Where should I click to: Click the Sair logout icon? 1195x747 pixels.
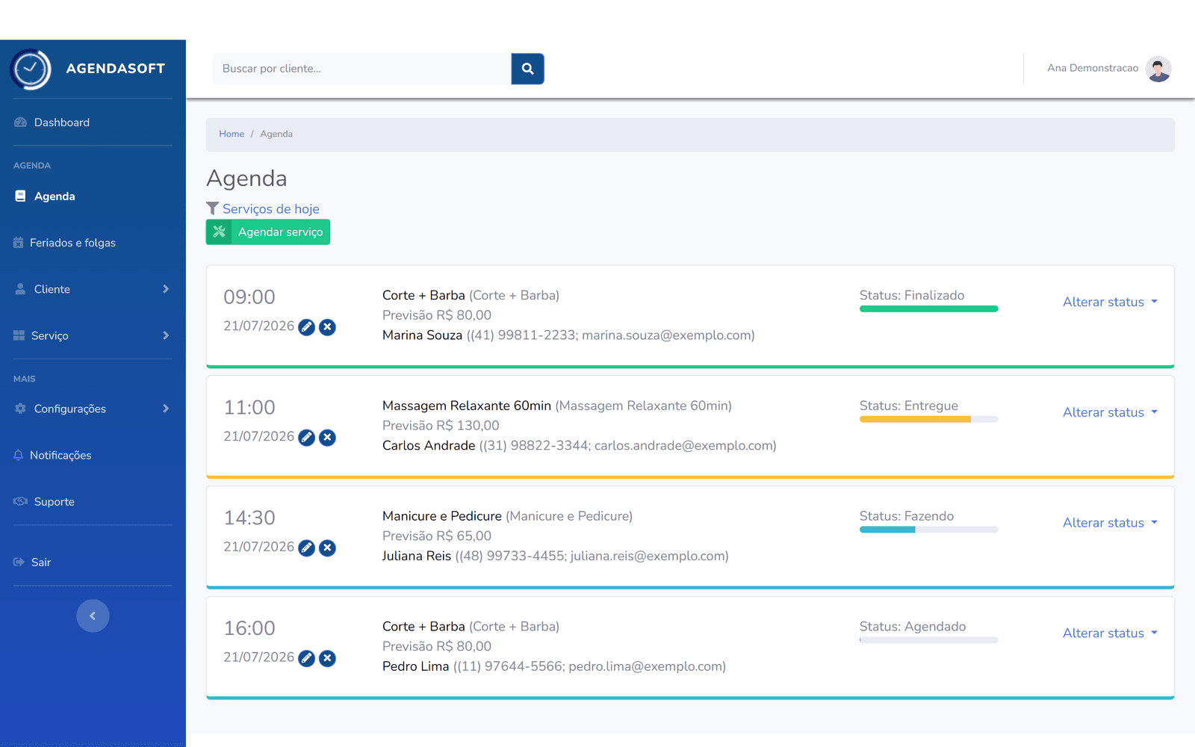coord(19,562)
